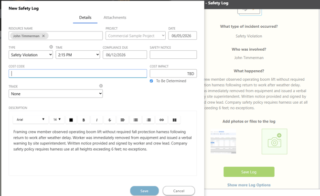Open the Project dropdown
This screenshot has height=196, width=320.
(x=136, y=35)
